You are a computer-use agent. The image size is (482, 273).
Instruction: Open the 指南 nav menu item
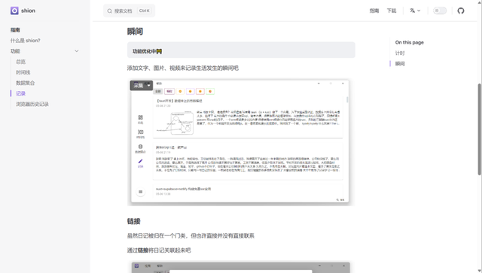point(374,11)
